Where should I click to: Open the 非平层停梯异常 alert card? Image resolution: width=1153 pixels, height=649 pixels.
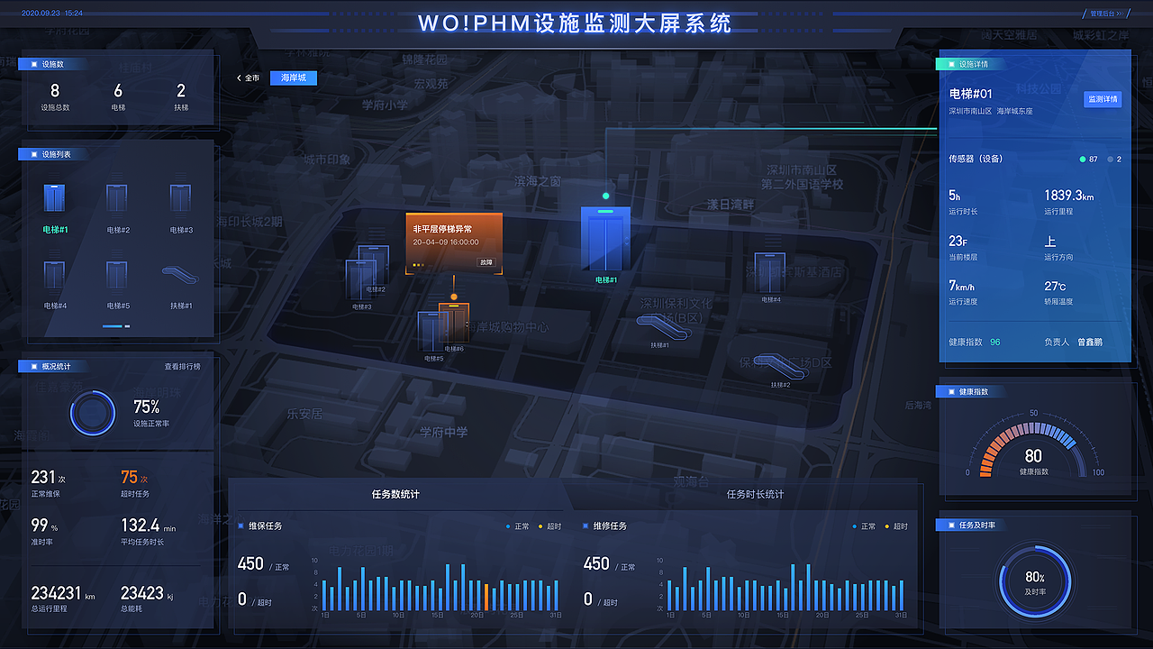(x=453, y=242)
